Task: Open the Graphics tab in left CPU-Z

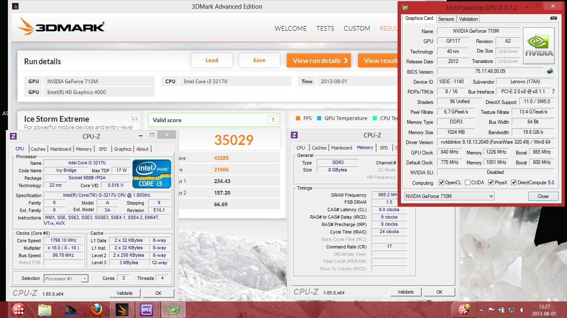Action: [122, 149]
